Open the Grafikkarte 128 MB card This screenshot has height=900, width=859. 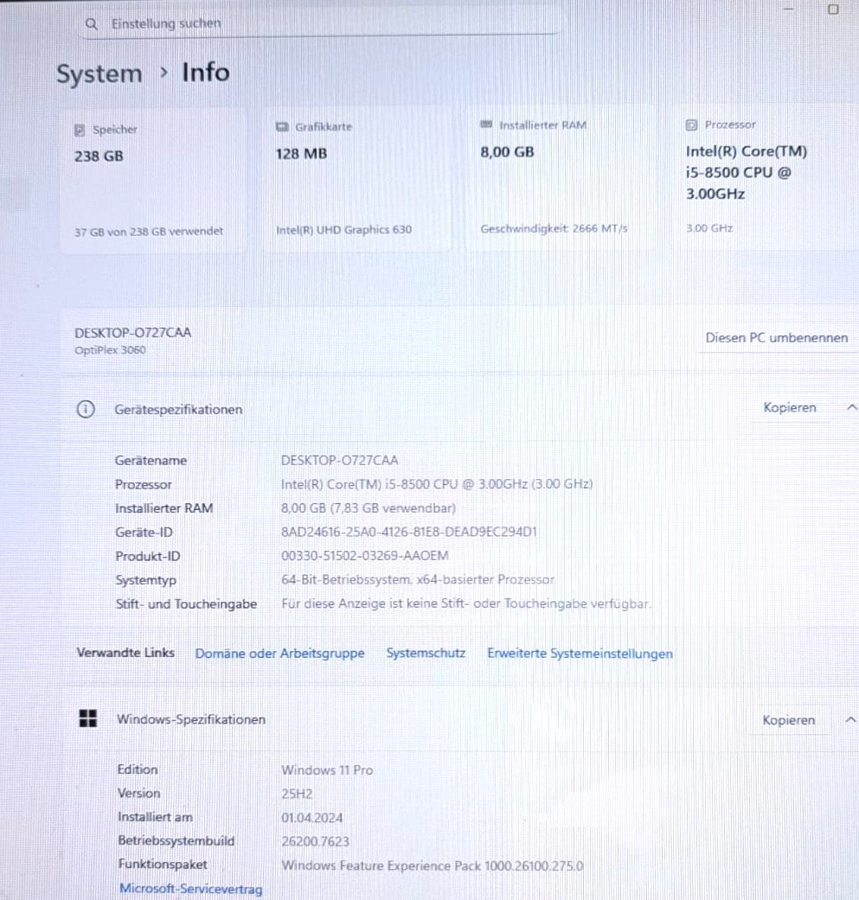[x=358, y=179]
